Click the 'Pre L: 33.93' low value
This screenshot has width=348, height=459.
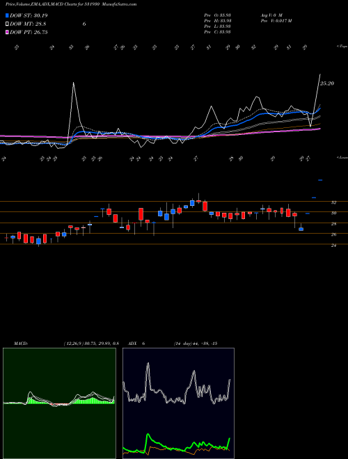(x=218, y=26)
